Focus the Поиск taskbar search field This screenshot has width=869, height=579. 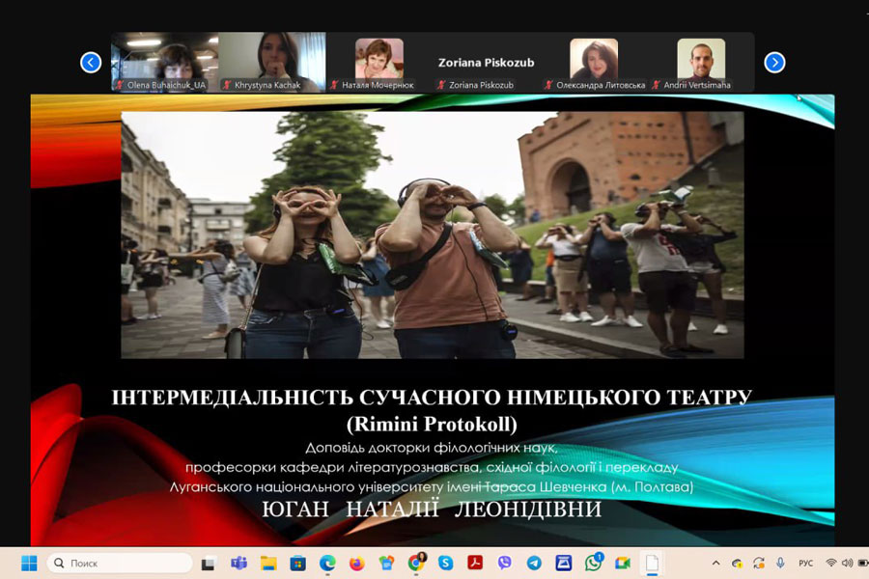(120, 564)
